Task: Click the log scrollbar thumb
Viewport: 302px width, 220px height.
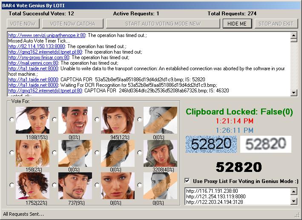Action: pos(294,40)
